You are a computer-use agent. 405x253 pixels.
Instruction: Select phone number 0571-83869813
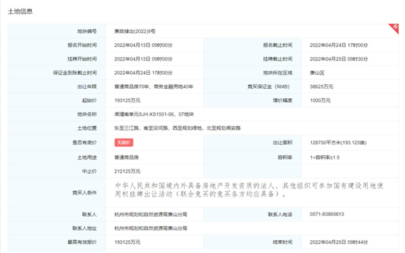click(x=327, y=215)
